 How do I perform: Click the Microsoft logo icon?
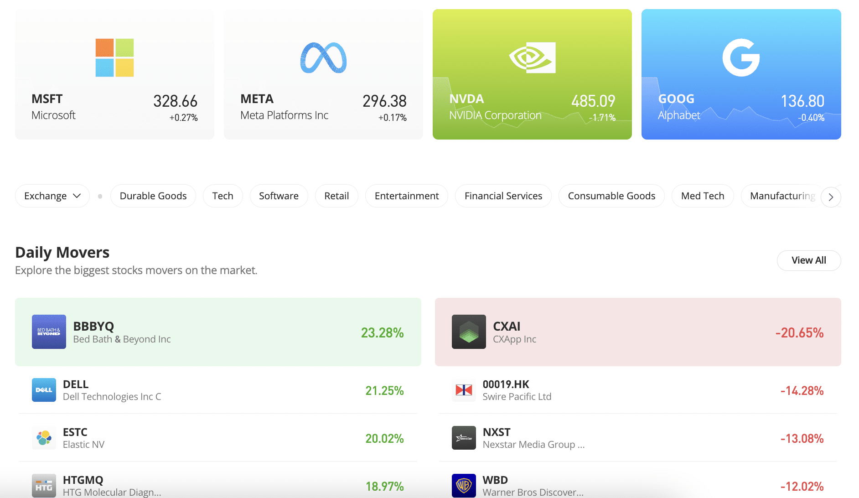[114, 58]
